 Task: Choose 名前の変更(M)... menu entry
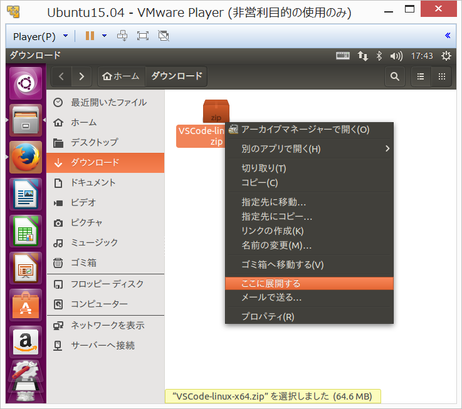pos(310,246)
